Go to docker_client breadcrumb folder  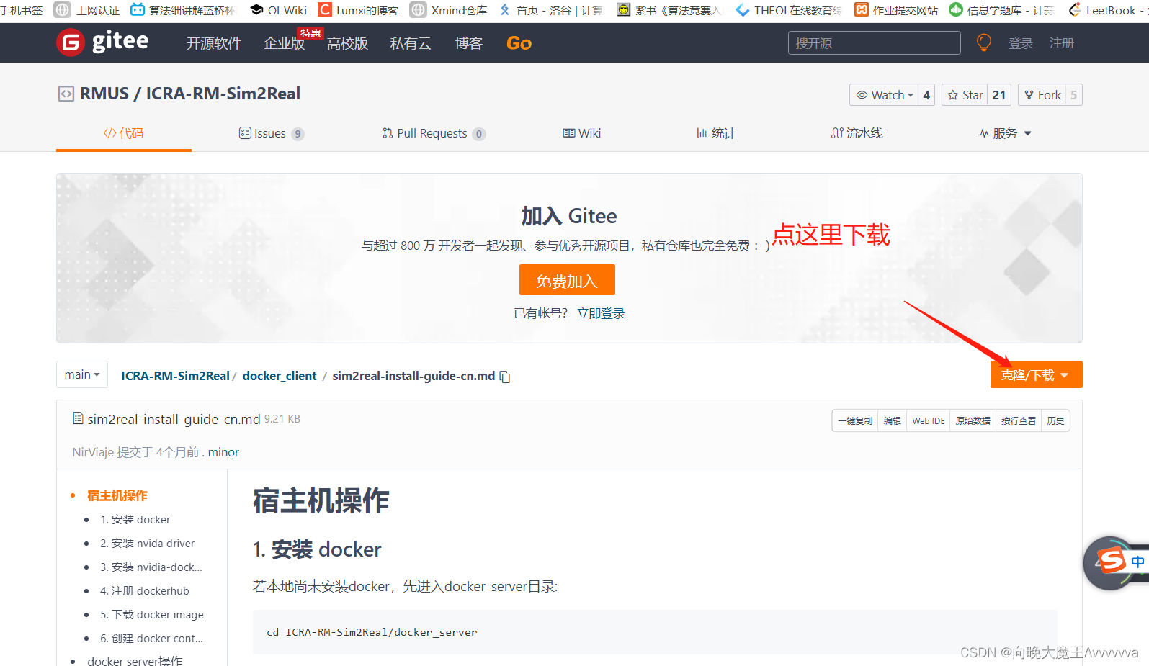pos(280,376)
